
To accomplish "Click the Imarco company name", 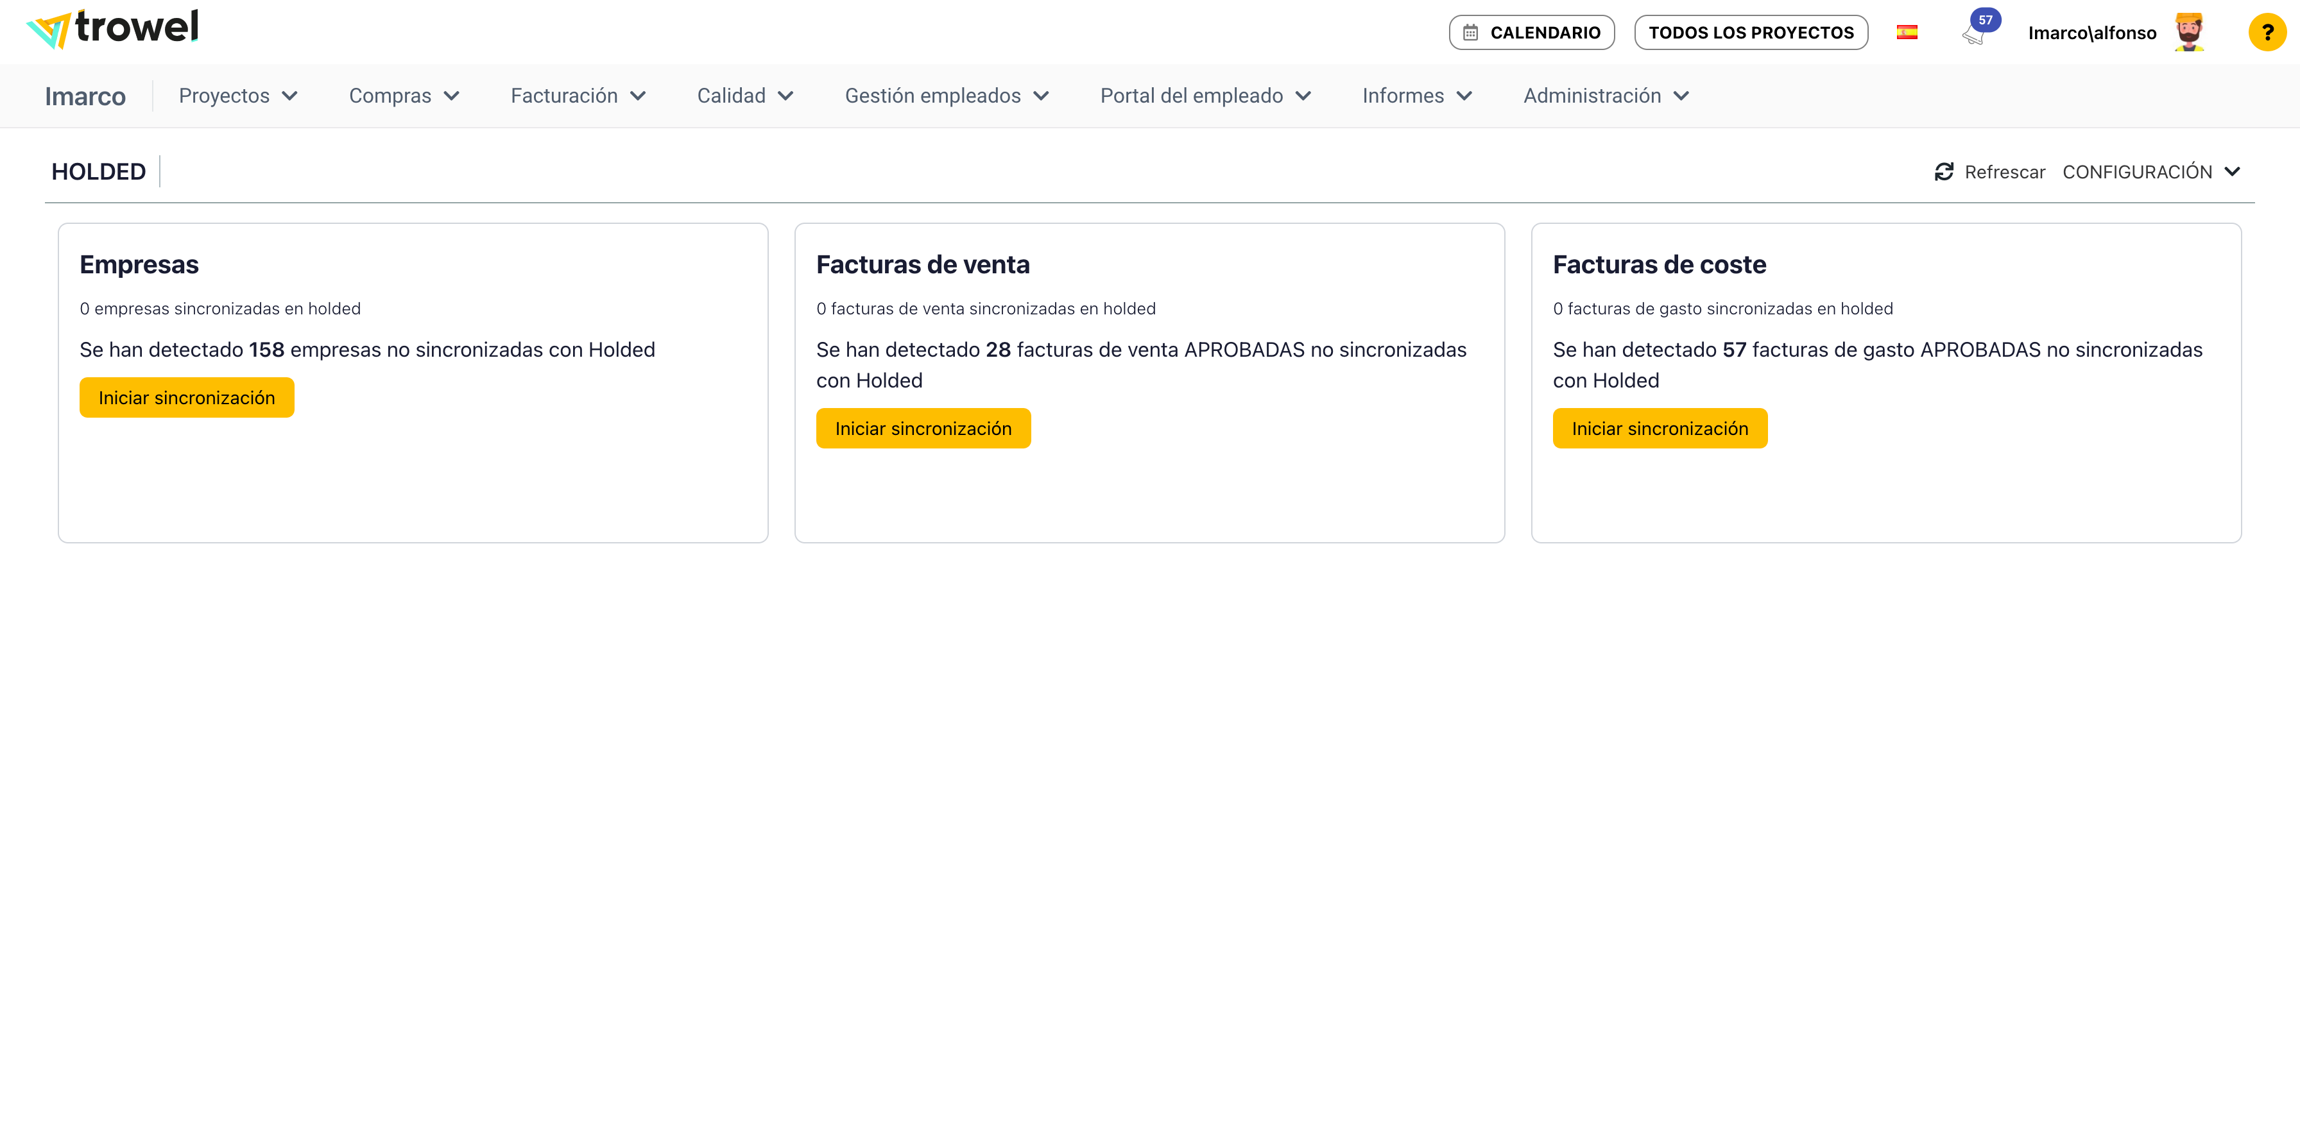I will (x=85, y=96).
